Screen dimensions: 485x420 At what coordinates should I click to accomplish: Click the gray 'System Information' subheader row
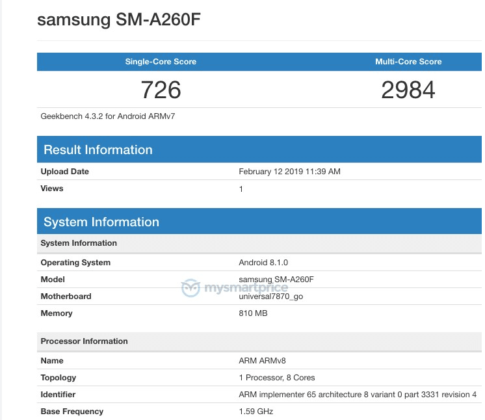259,243
